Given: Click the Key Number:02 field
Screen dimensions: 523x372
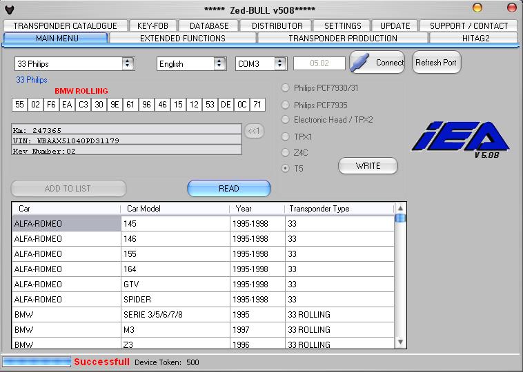Looking at the screenshot, I should 126,150.
